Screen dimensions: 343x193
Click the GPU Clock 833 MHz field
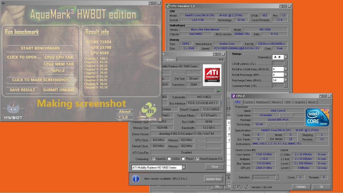click(x=158, y=140)
